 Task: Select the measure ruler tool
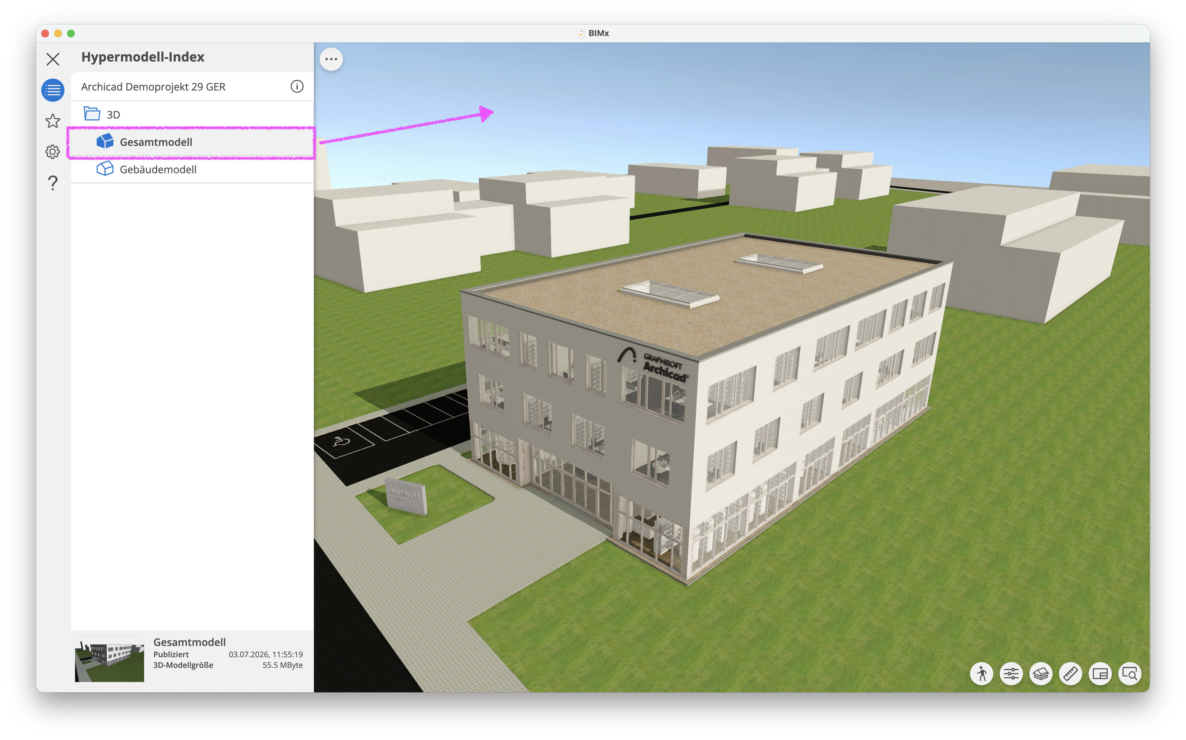click(x=1070, y=674)
